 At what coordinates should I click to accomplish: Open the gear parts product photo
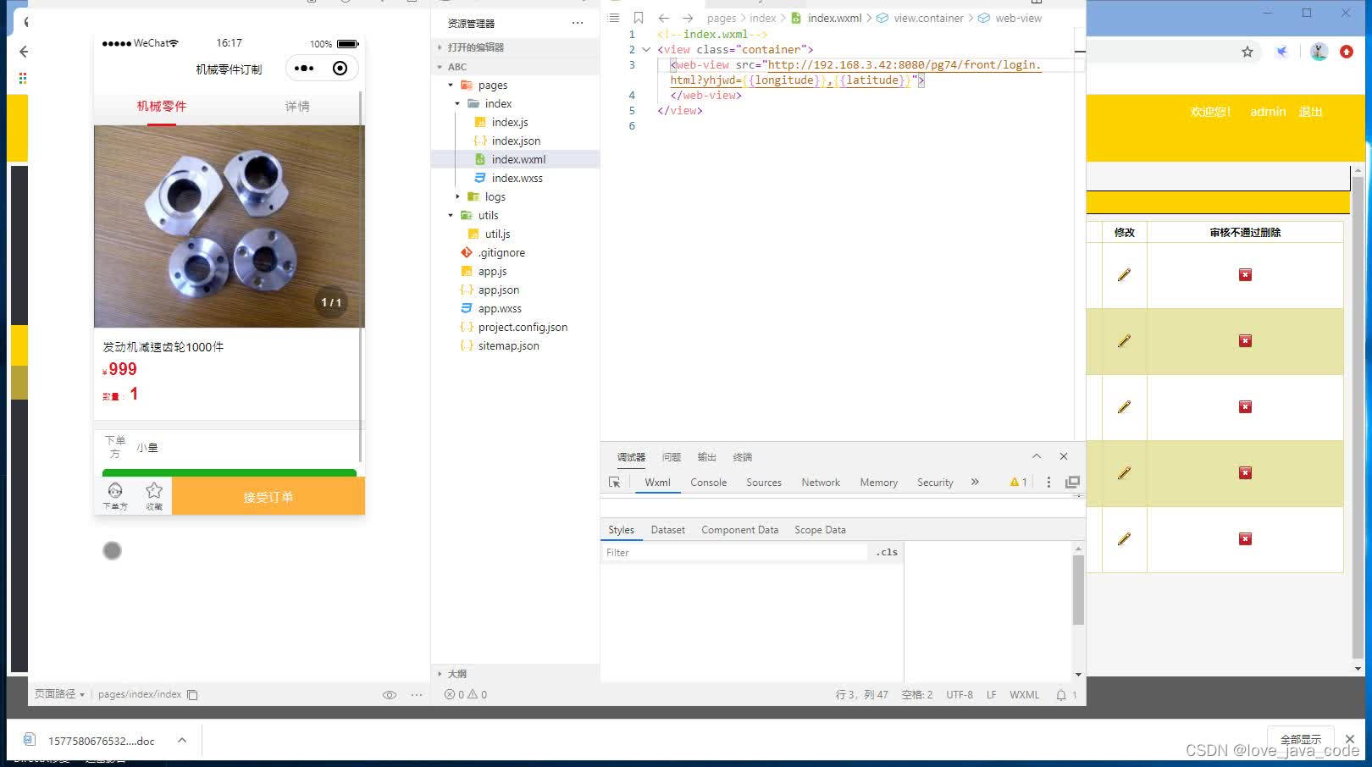pos(229,226)
